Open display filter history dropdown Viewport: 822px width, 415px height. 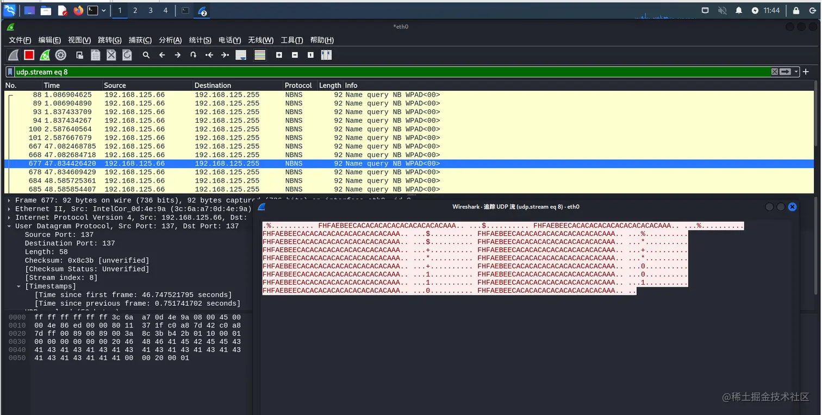pos(796,72)
